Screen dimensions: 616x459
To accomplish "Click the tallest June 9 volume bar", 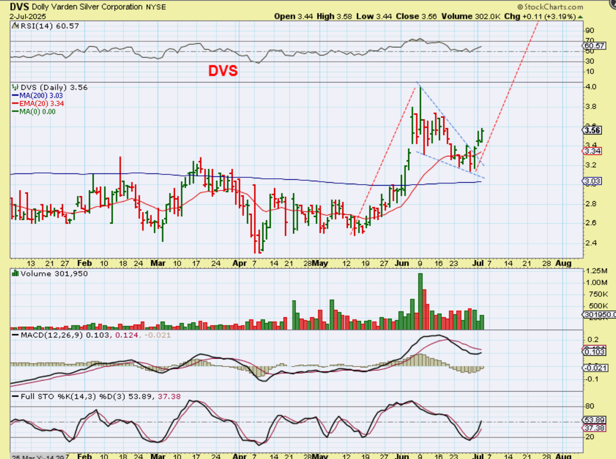I will point(420,302).
